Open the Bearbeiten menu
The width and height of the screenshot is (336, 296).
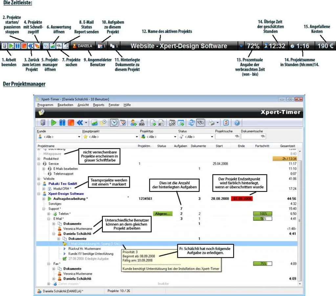[x=65, y=105]
